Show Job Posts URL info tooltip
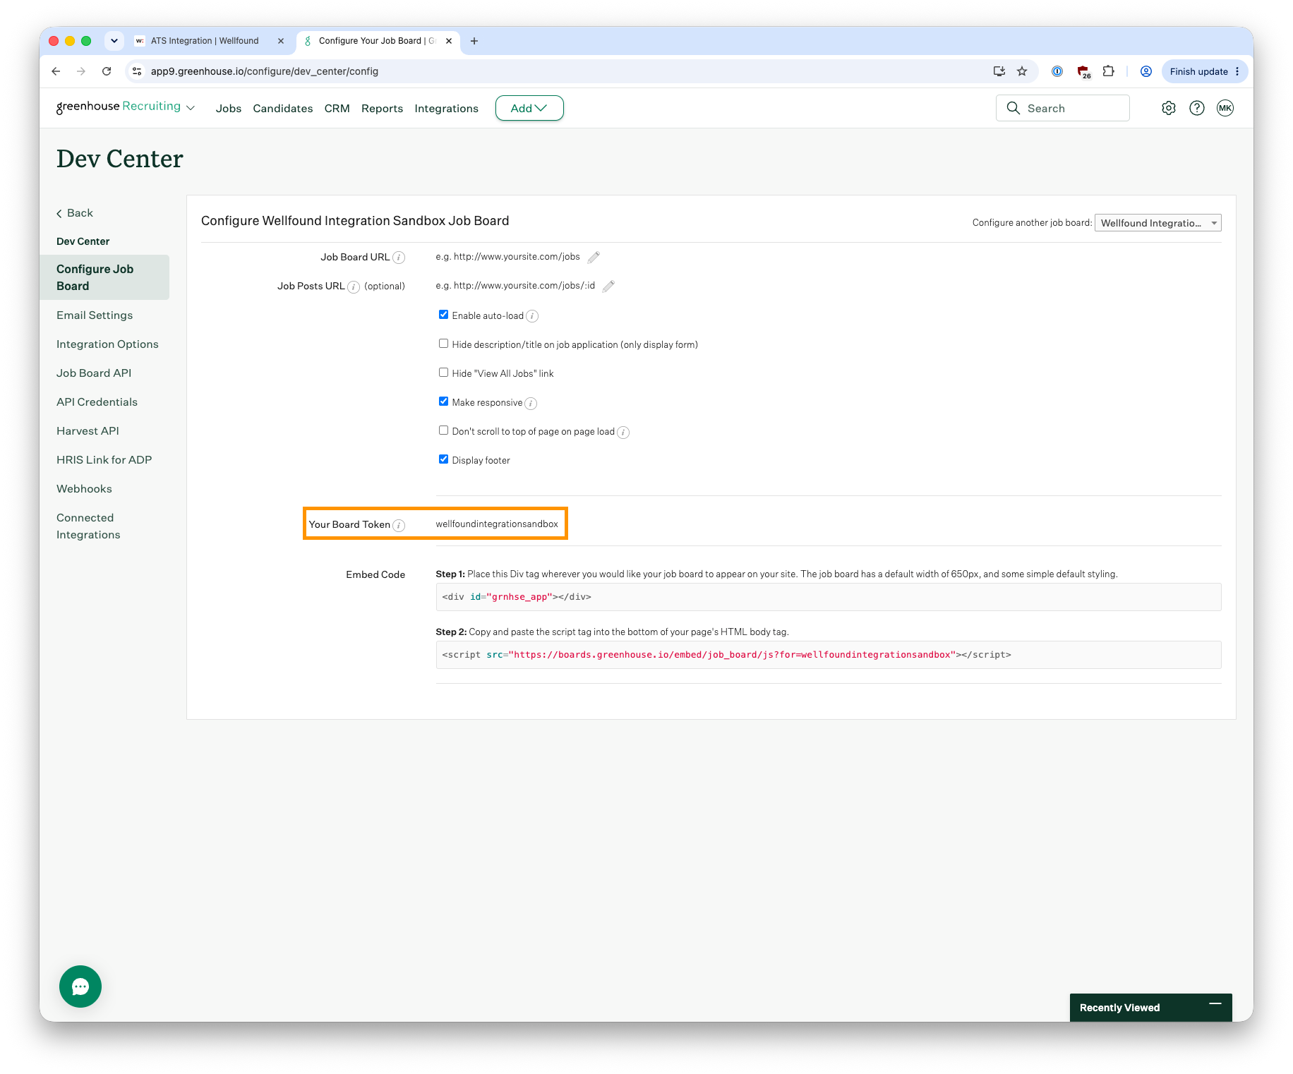Viewport: 1293px width, 1074px height. (354, 286)
